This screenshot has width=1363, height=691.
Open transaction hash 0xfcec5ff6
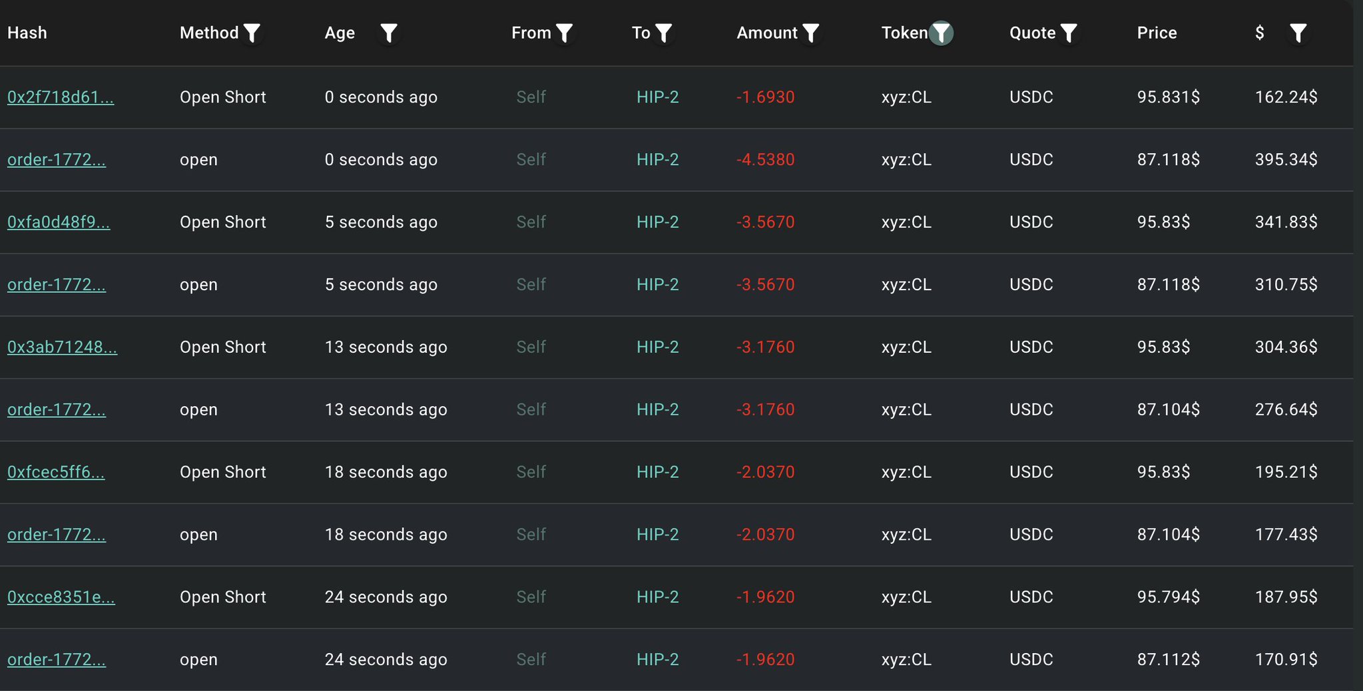tap(56, 473)
